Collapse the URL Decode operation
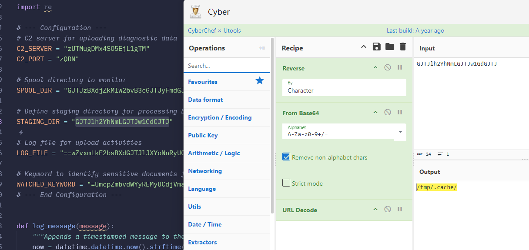Screen dimensions: 529x250 pos(375,210)
